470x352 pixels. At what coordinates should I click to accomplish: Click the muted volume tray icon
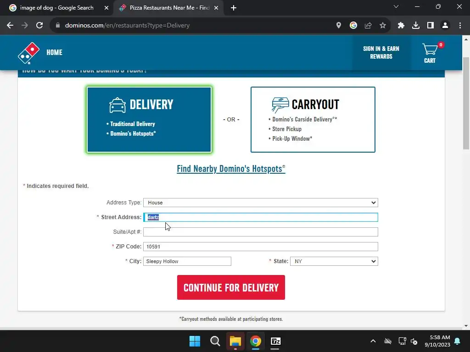pyautogui.click(x=414, y=341)
